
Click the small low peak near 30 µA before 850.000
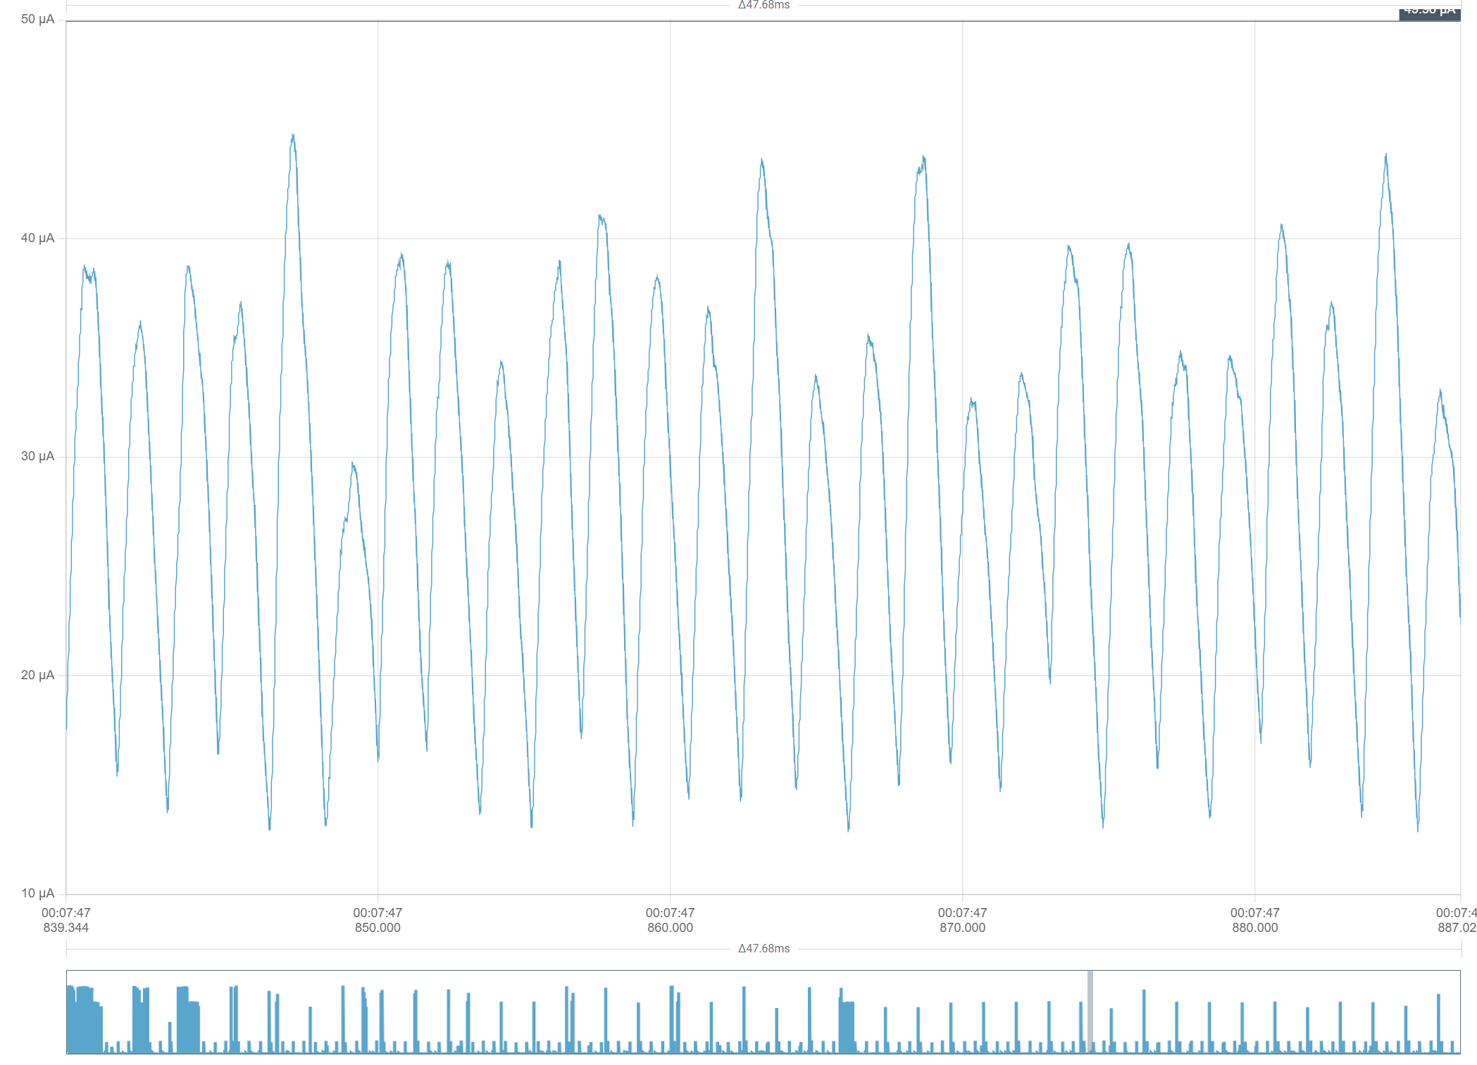[354, 466]
